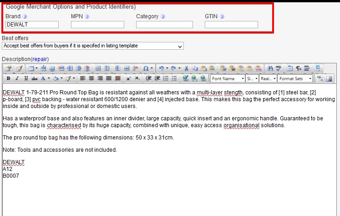Open highlight color dropdown arrow
The height and width of the screenshot is (216, 340).
(74, 78)
